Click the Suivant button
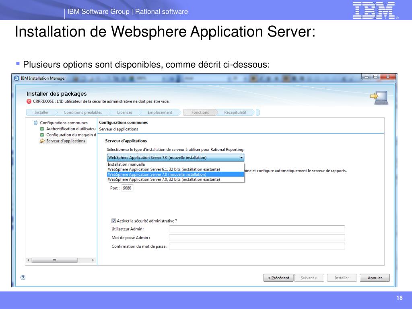This screenshot has width=412, height=309. click(309, 278)
